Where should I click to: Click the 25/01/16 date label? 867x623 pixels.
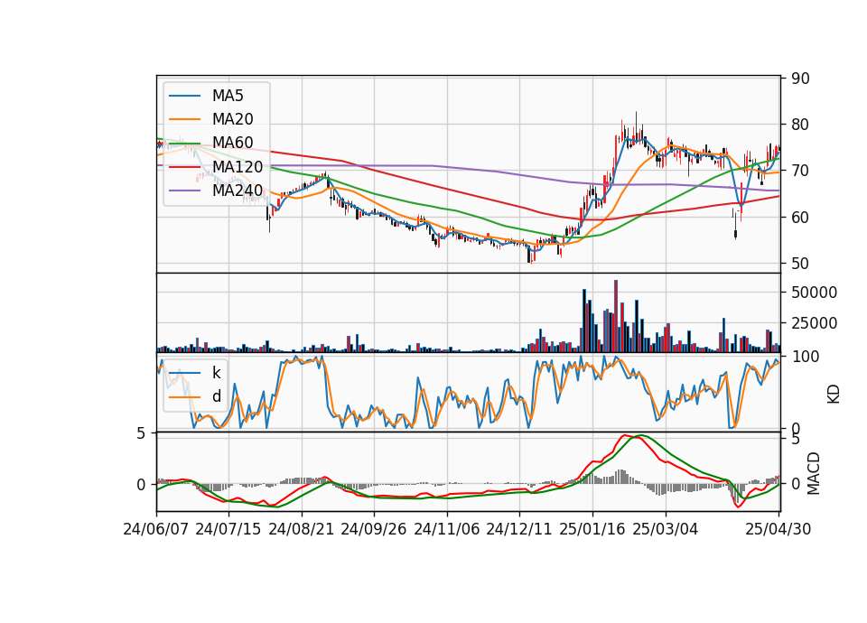click(x=592, y=529)
